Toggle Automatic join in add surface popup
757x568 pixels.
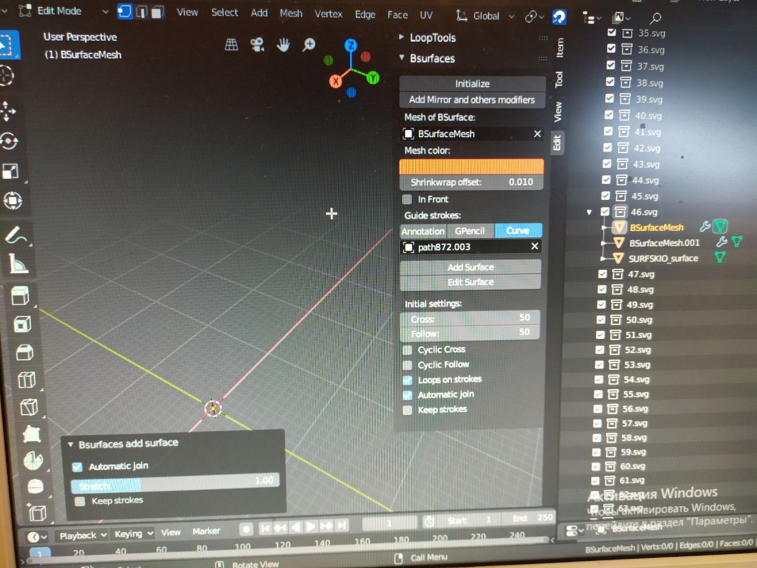[77, 467]
